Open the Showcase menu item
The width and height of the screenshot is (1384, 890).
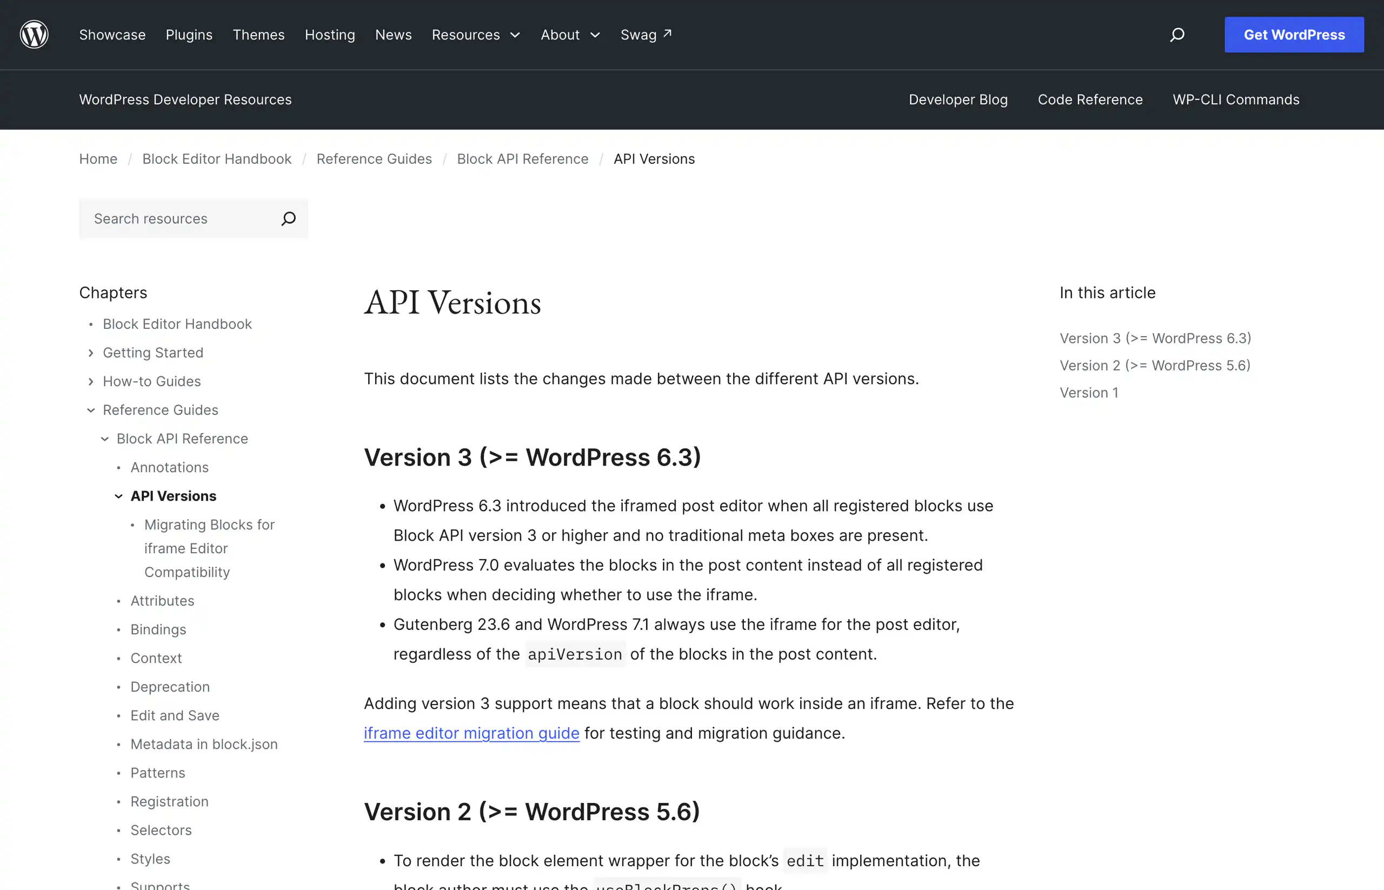click(112, 35)
